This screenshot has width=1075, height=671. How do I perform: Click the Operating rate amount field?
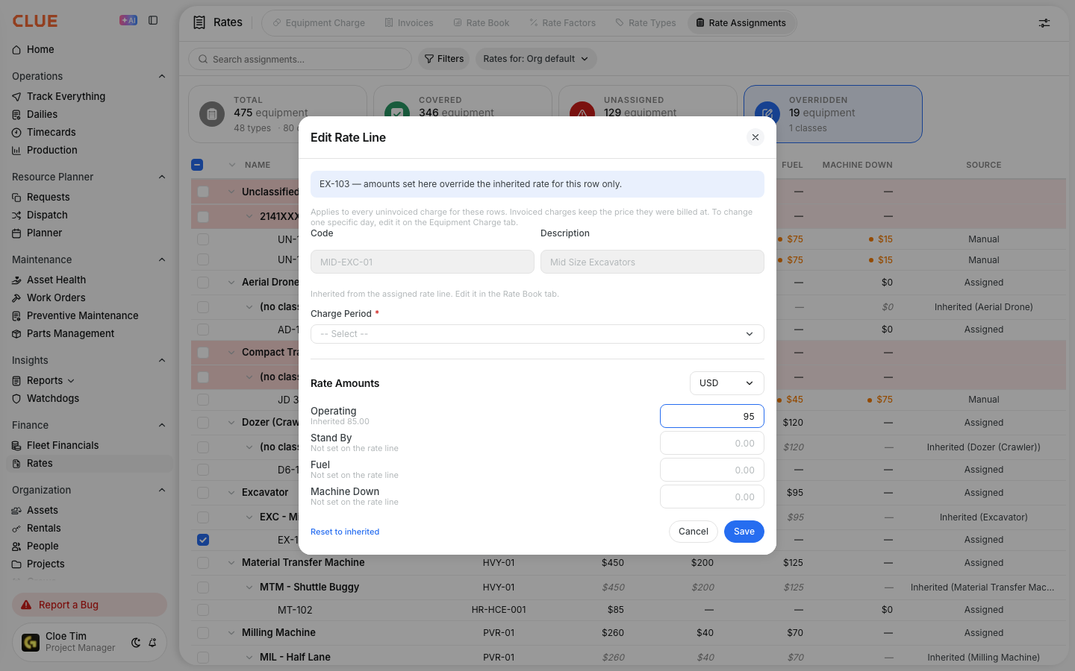coord(712,416)
